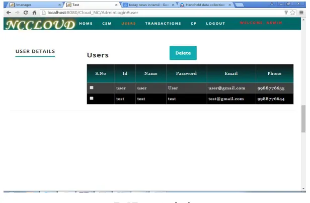Click the address bar URL field
310x203 pixels.
pos(162,13)
